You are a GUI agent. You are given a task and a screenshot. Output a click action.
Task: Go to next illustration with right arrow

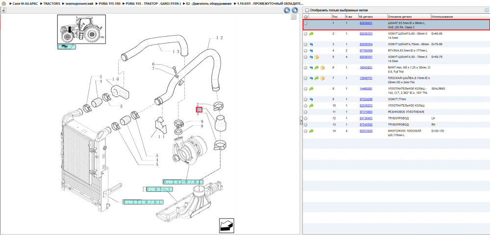tap(294, 10)
